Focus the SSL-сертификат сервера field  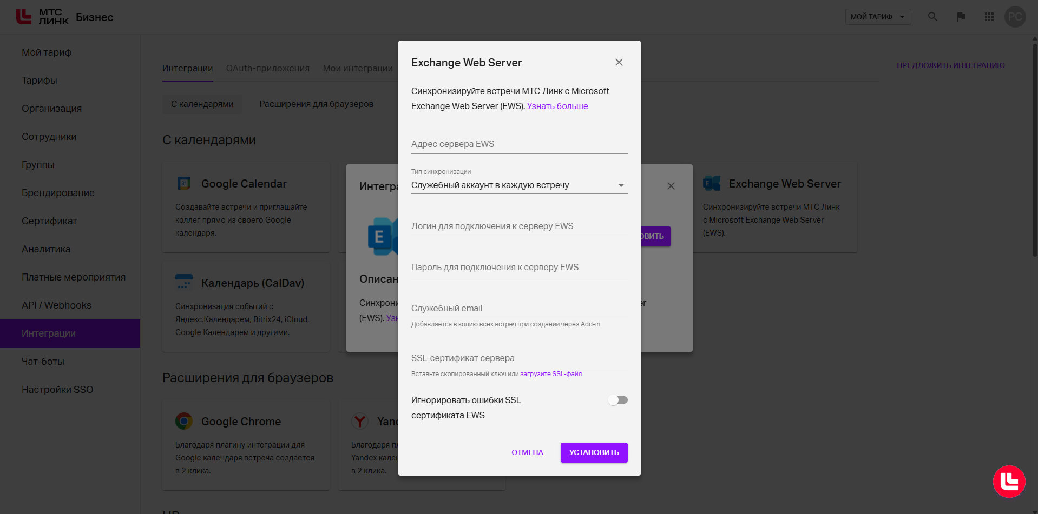point(520,358)
